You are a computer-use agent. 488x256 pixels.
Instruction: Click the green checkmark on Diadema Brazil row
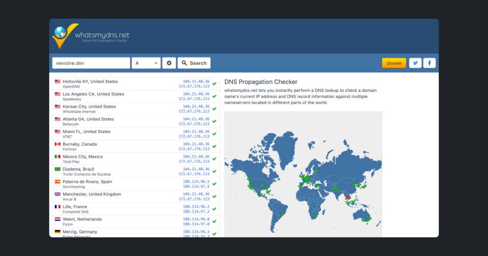coord(214,171)
